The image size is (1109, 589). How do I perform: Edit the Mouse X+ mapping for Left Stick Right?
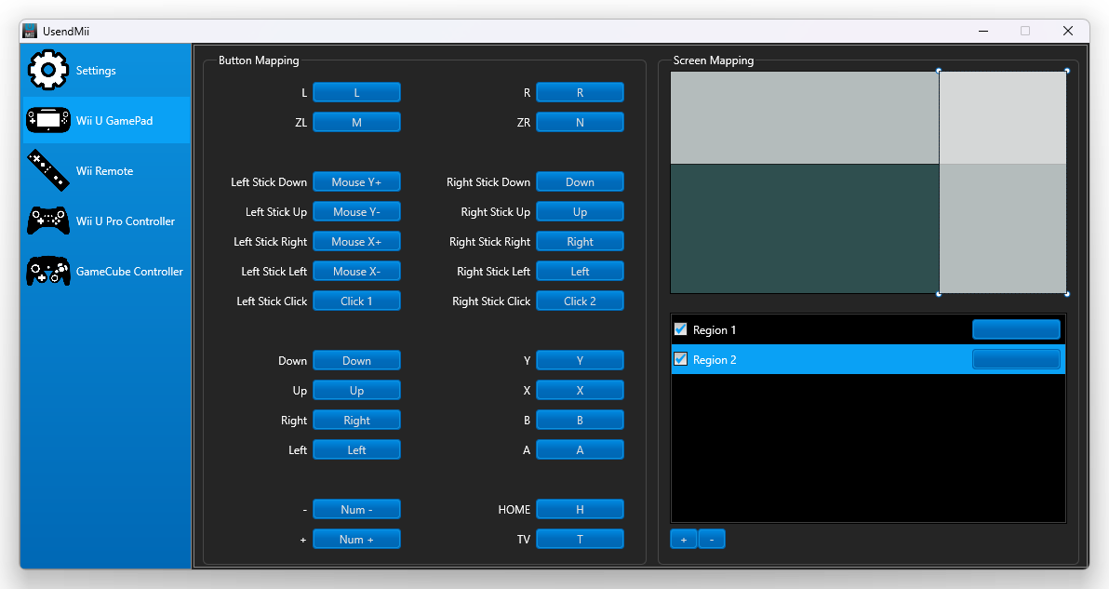[x=356, y=241]
